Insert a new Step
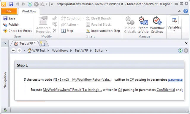 [67, 31]
